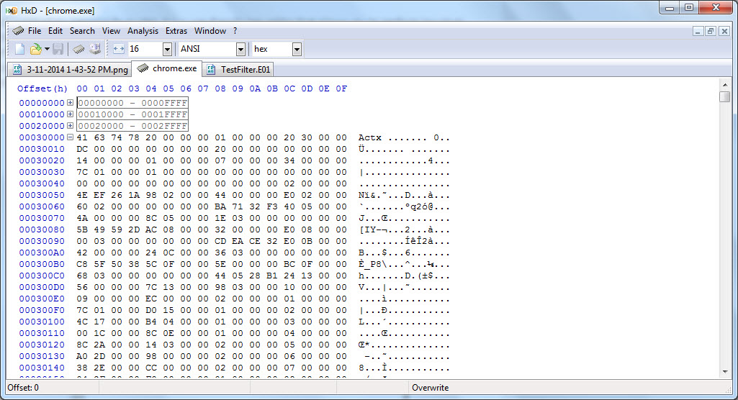Click offset label 00030050
The image size is (738, 400).
pos(42,195)
